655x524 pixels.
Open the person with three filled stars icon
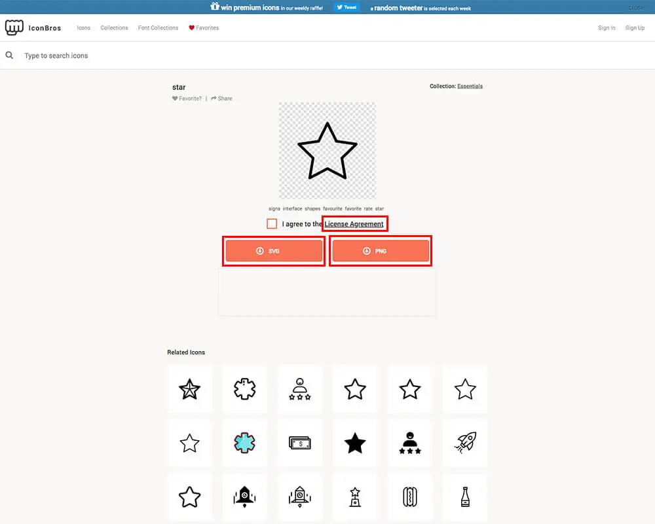pyautogui.click(x=410, y=443)
